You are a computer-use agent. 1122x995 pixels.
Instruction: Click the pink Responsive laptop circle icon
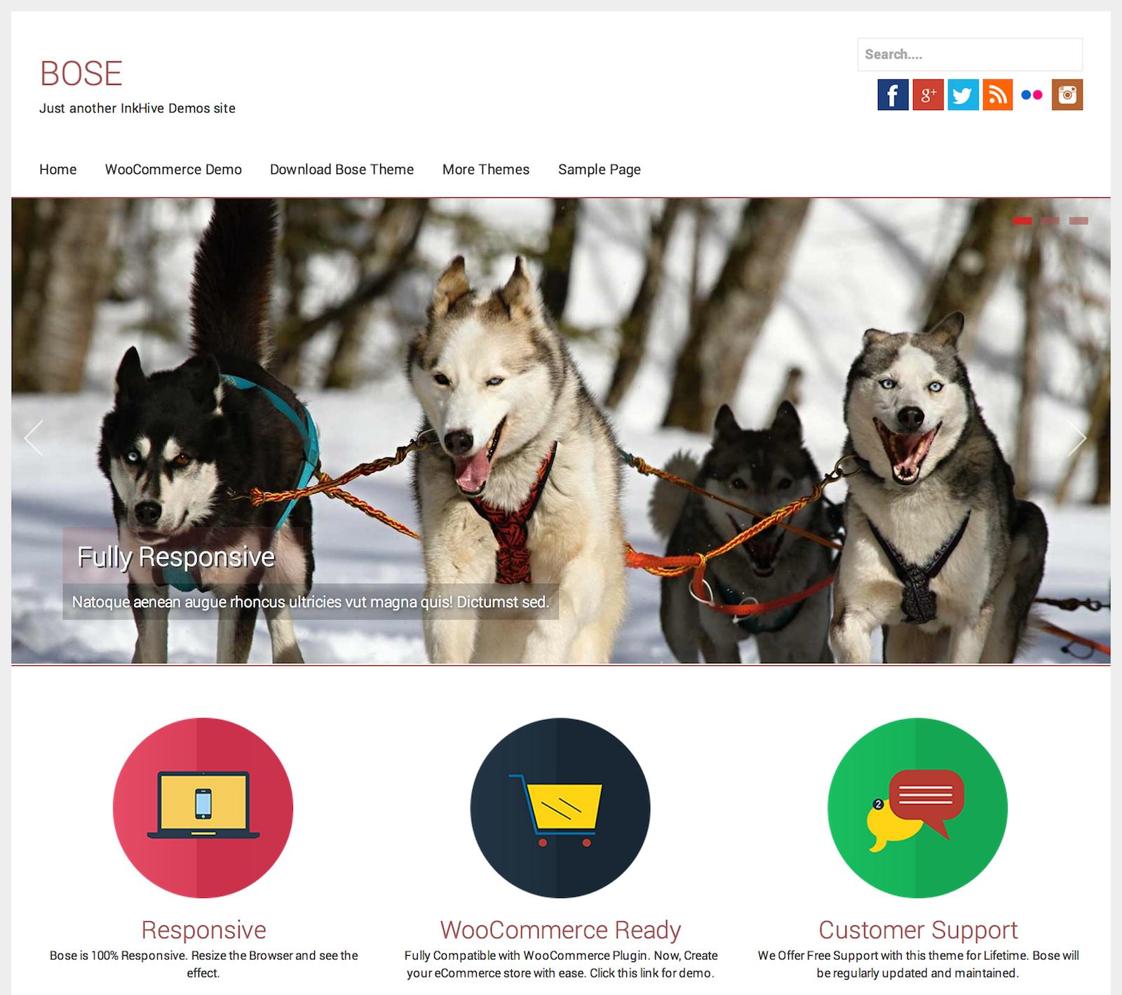[203, 808]
